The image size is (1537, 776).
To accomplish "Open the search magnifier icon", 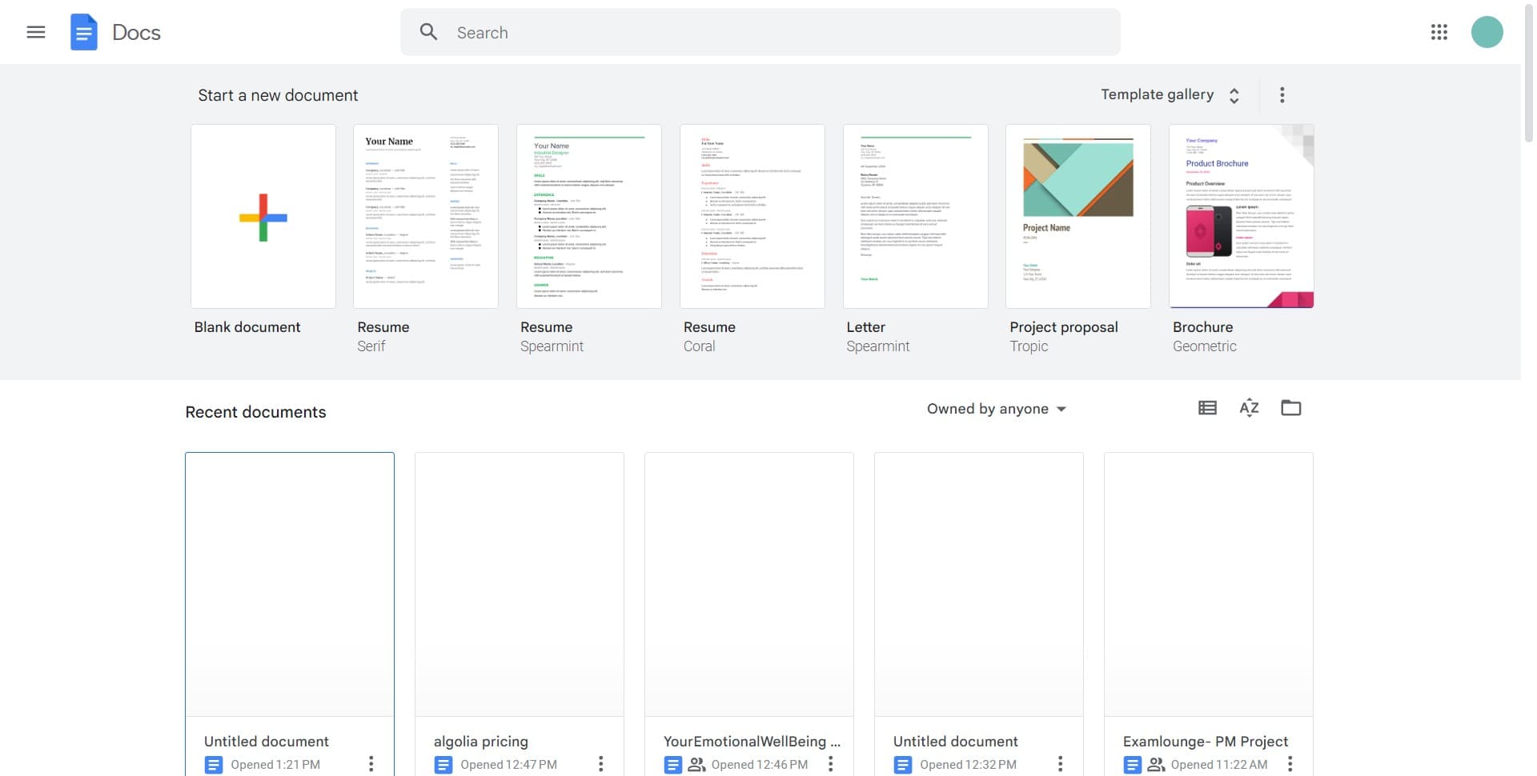I will pos(429,31).
